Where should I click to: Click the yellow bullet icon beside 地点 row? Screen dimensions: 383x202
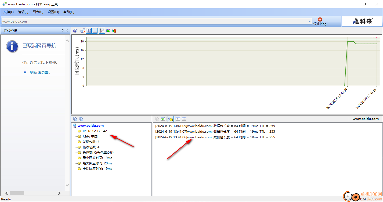79,136
